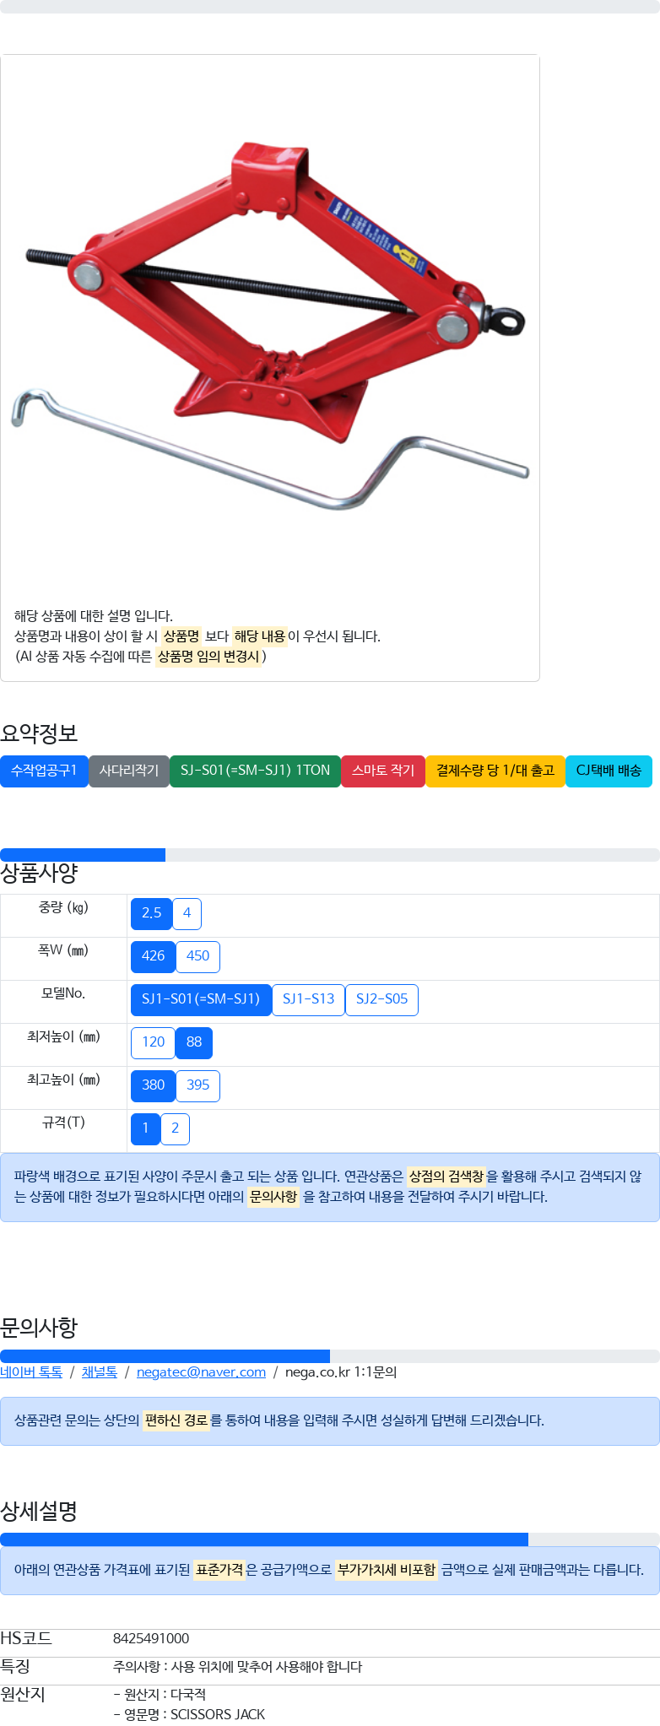Click the negatec@naver.com email link

pos(202,1372)
